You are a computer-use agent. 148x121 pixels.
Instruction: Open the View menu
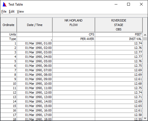pos(20,11)
